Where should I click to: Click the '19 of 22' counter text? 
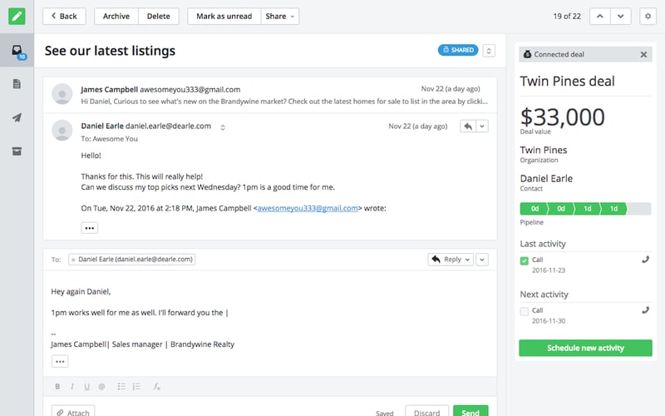coord(567,16)
